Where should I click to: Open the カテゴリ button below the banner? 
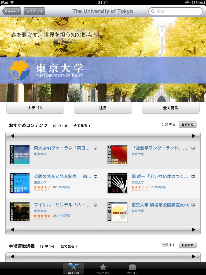click(x=35, y=108)
